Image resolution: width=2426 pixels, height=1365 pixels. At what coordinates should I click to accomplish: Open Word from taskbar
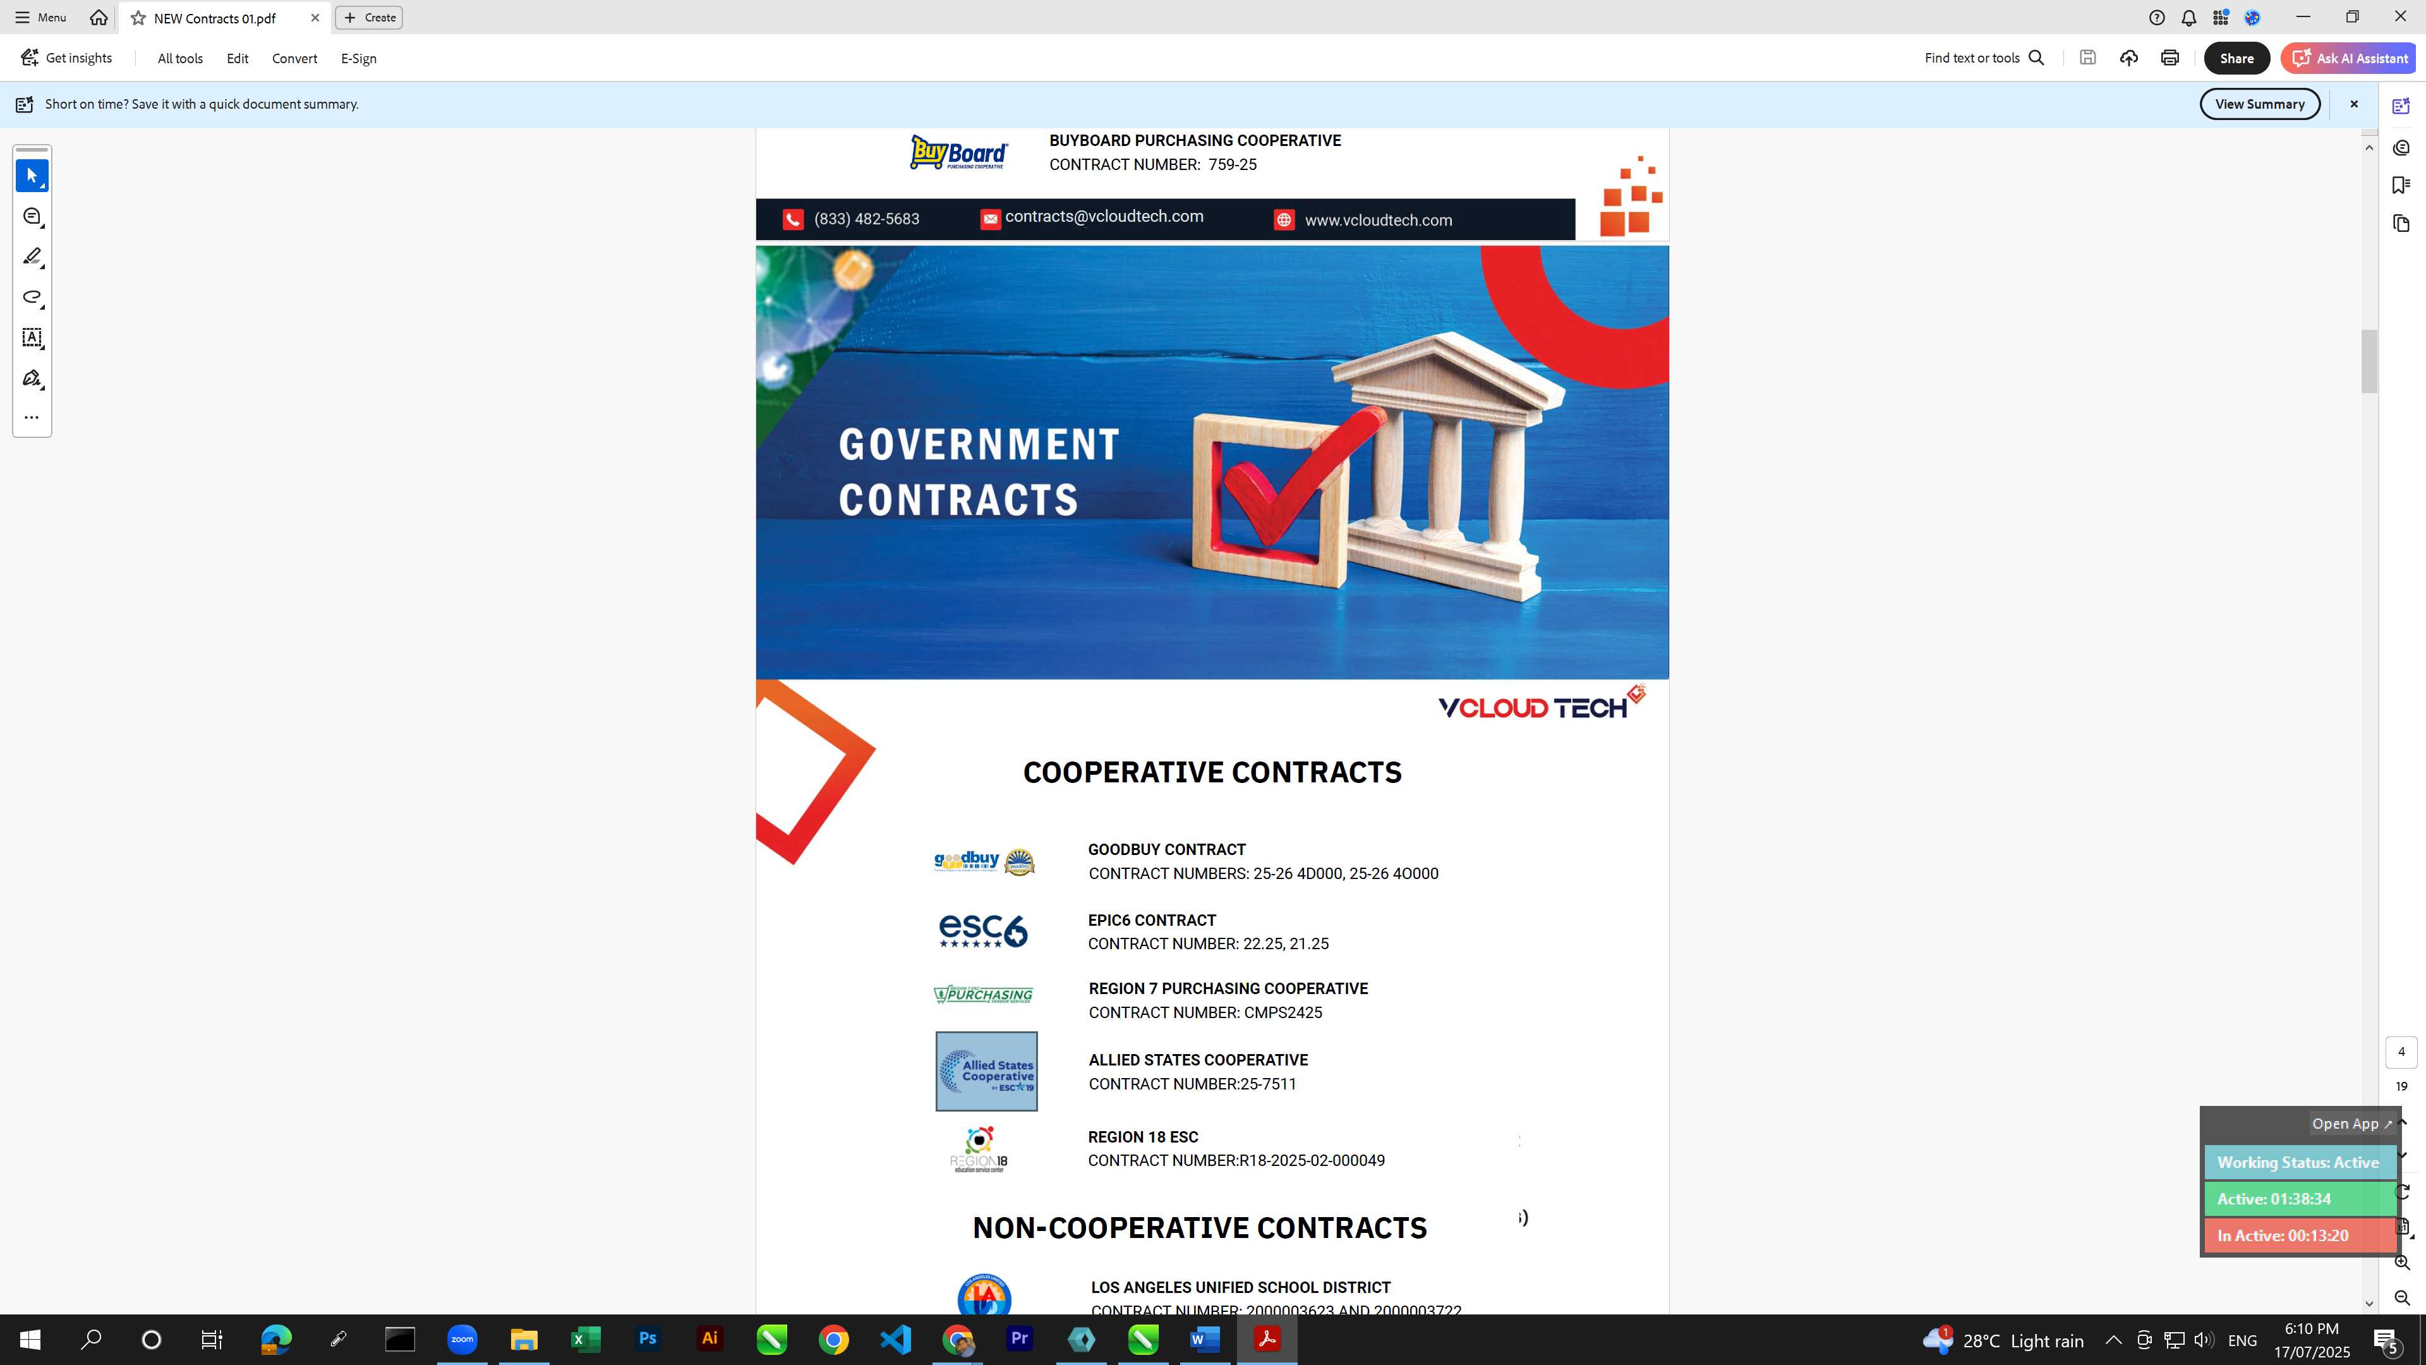tap(1205, 1340)
